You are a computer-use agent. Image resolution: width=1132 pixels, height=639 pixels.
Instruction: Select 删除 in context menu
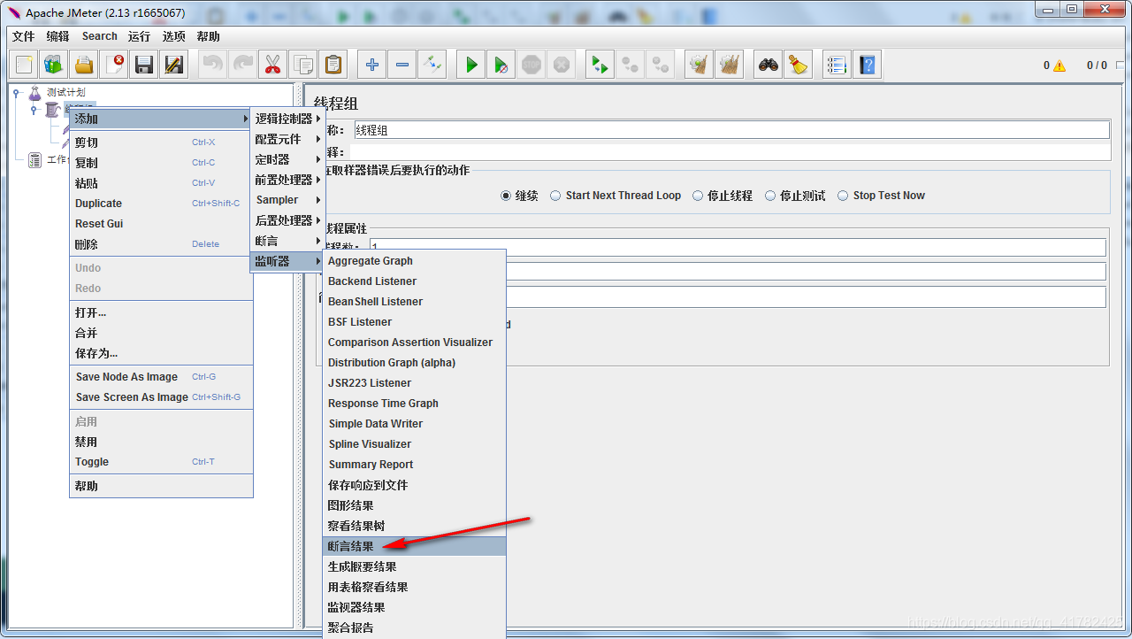pos(162,244)
